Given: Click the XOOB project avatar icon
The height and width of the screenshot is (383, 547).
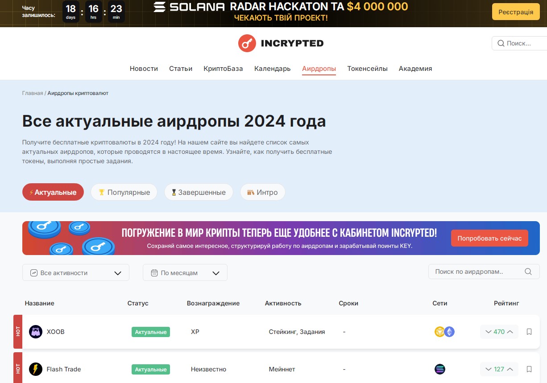Looking at the screenshot, I should tap(36, 332).
